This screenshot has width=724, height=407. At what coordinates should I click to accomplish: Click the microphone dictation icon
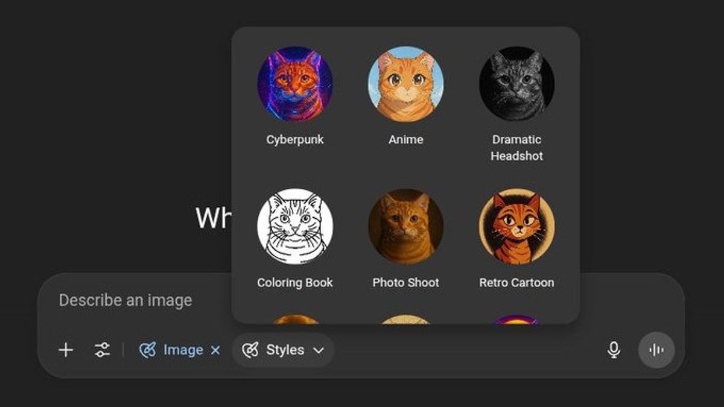pos(614,350)
